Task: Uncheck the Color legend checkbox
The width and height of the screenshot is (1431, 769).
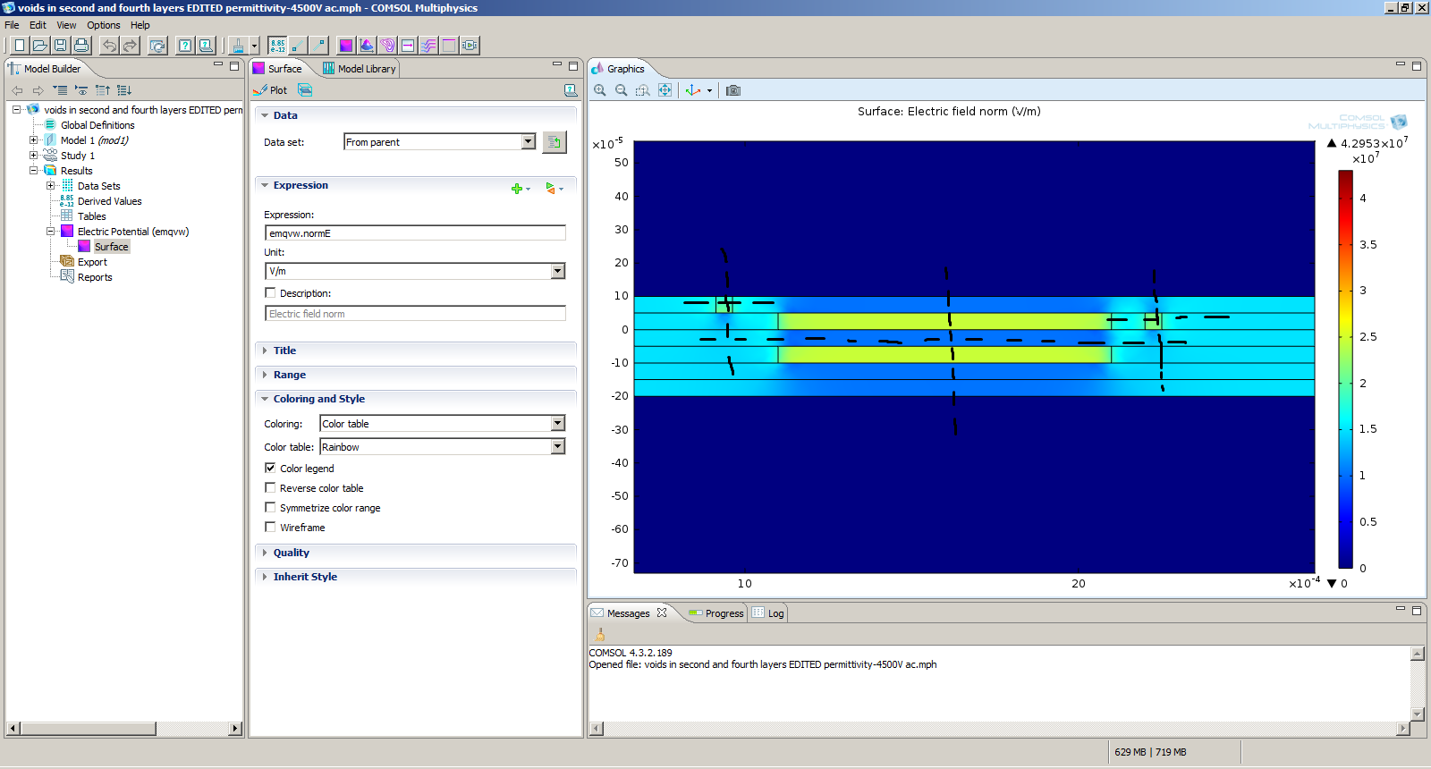Action: tap(270, 468)
